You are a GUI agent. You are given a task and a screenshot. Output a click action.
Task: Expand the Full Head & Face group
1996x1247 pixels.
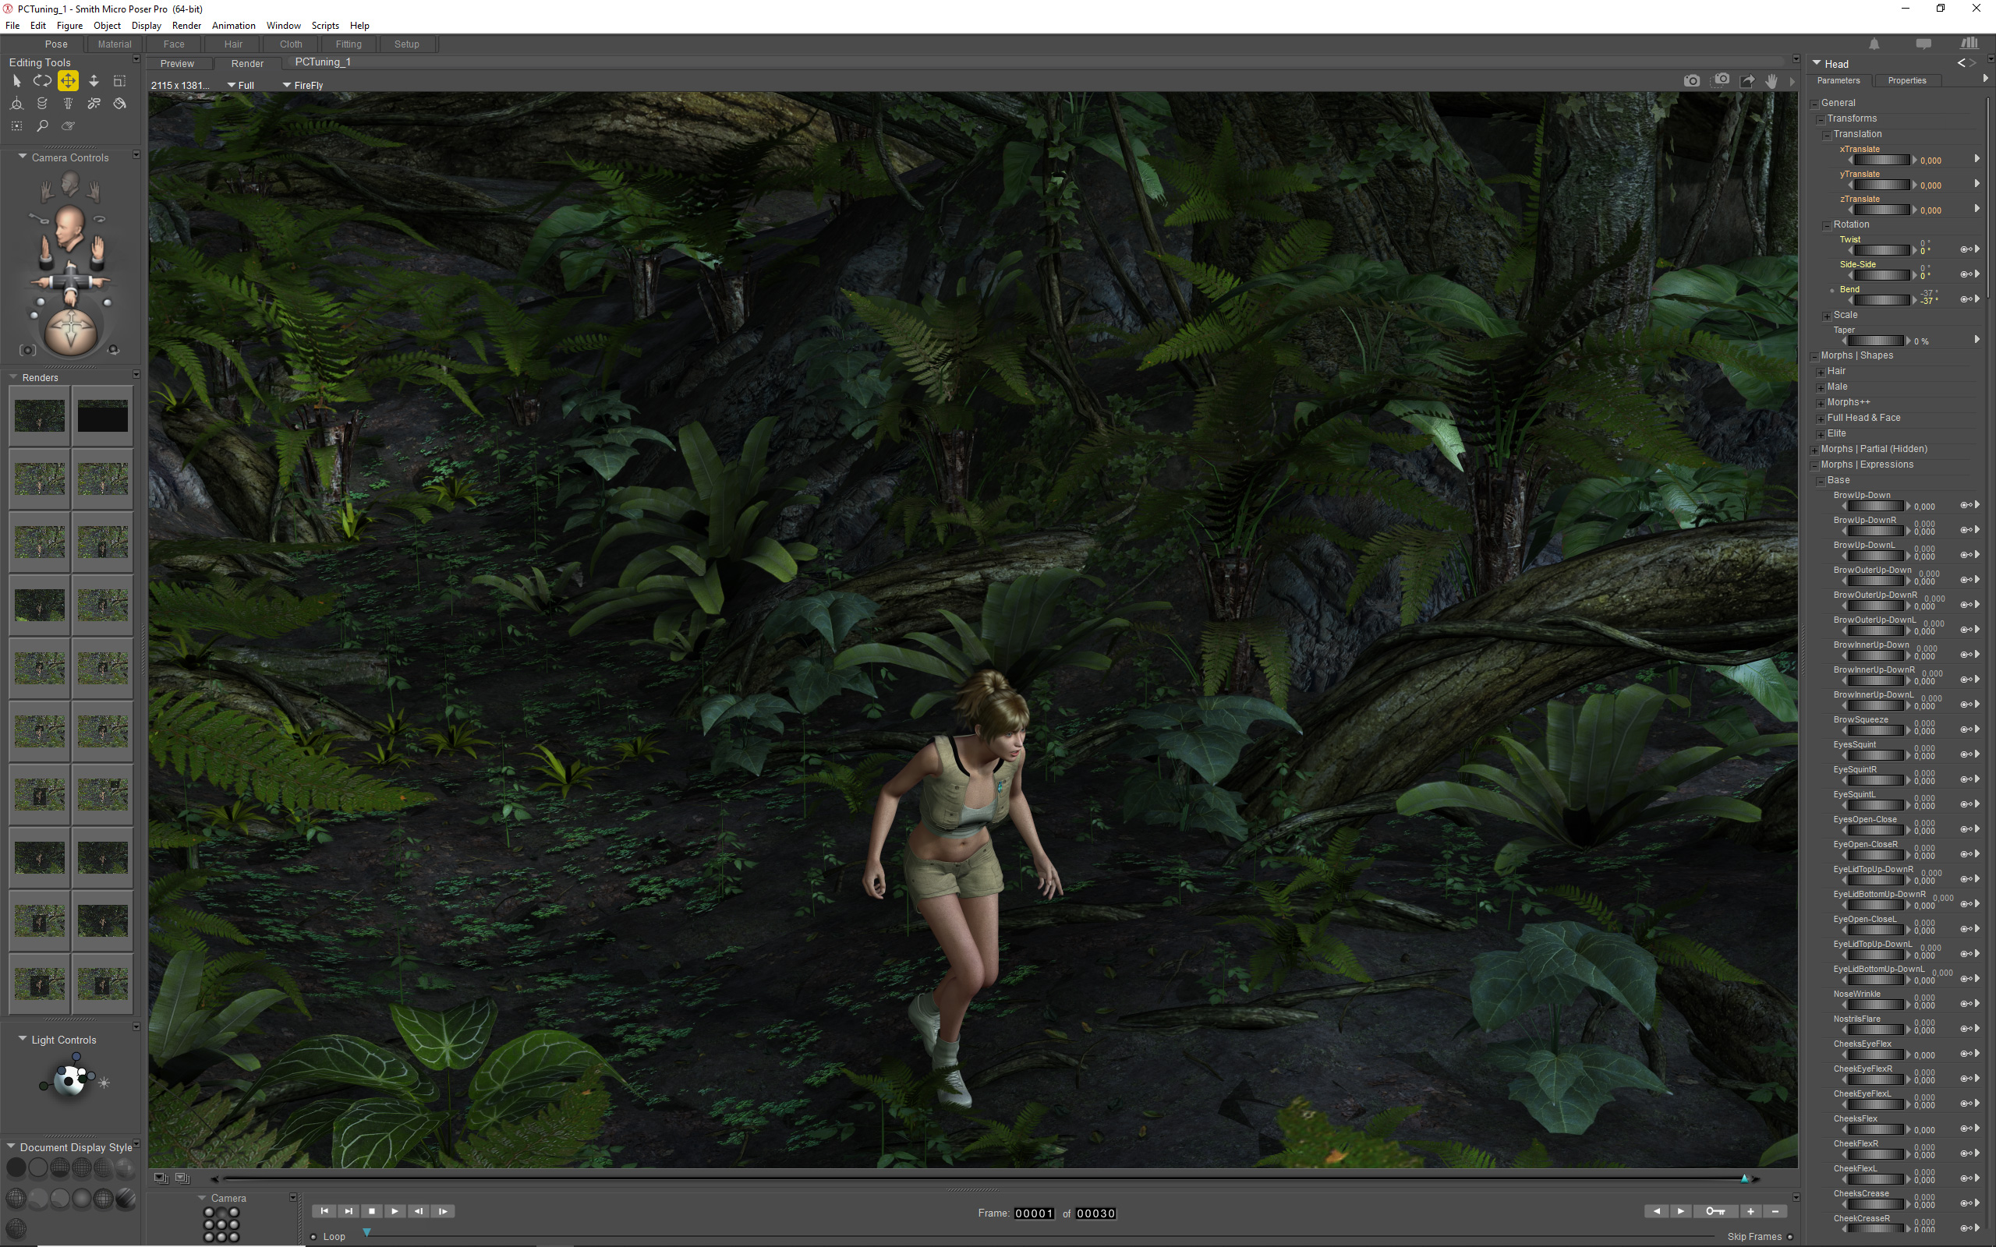point(1821,419)
